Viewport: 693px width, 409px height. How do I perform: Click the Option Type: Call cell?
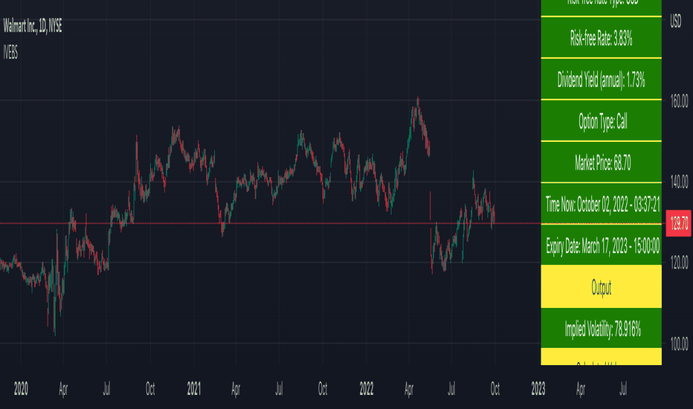click(601, 120)
